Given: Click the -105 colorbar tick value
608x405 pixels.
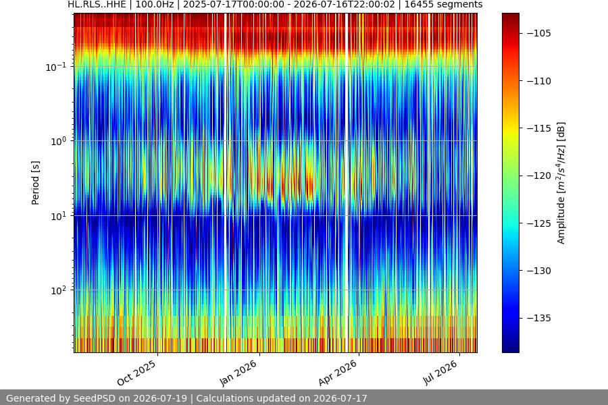Looking at the screenshot, I should pyautogui.click(x=539, y=33).
